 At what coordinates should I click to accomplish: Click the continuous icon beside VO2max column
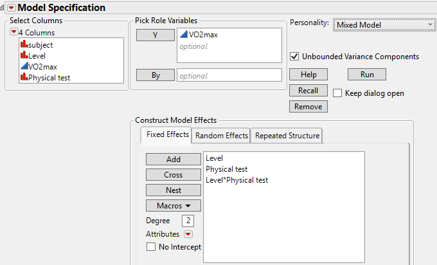(24, 66)
